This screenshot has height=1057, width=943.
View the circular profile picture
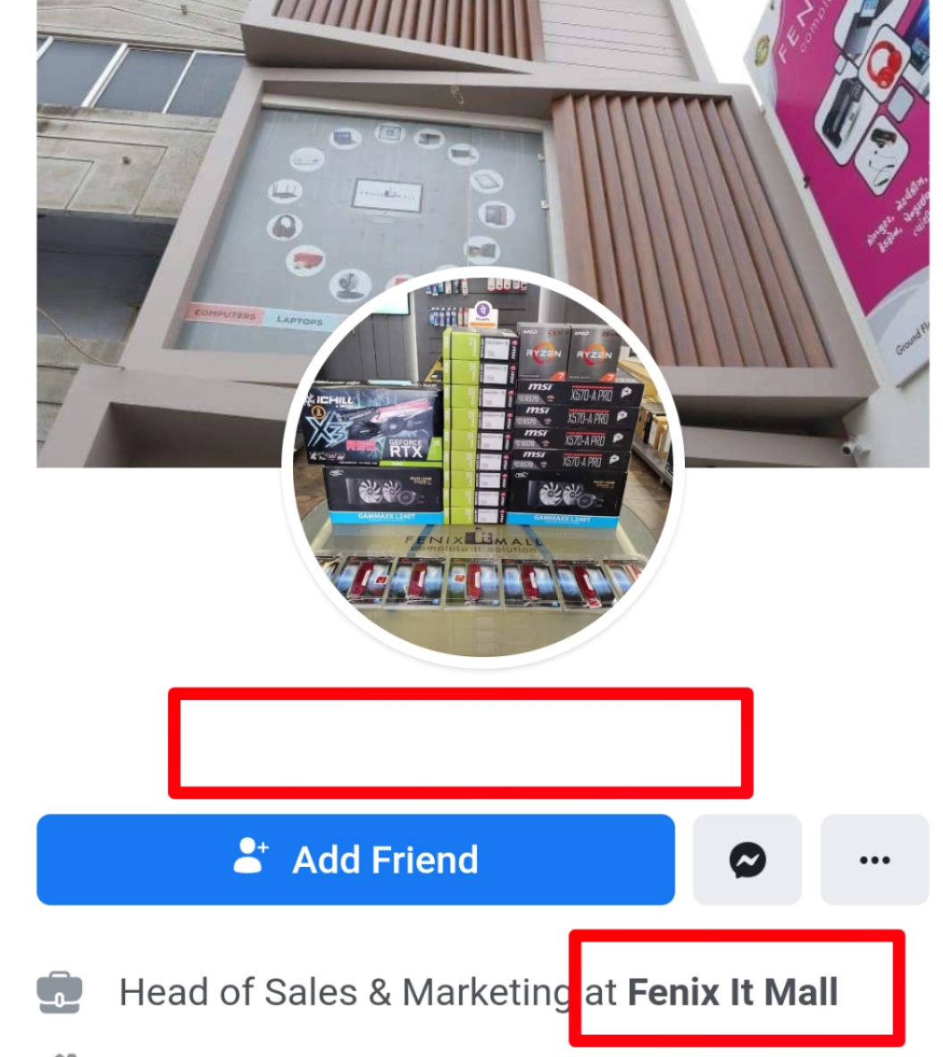483,468
